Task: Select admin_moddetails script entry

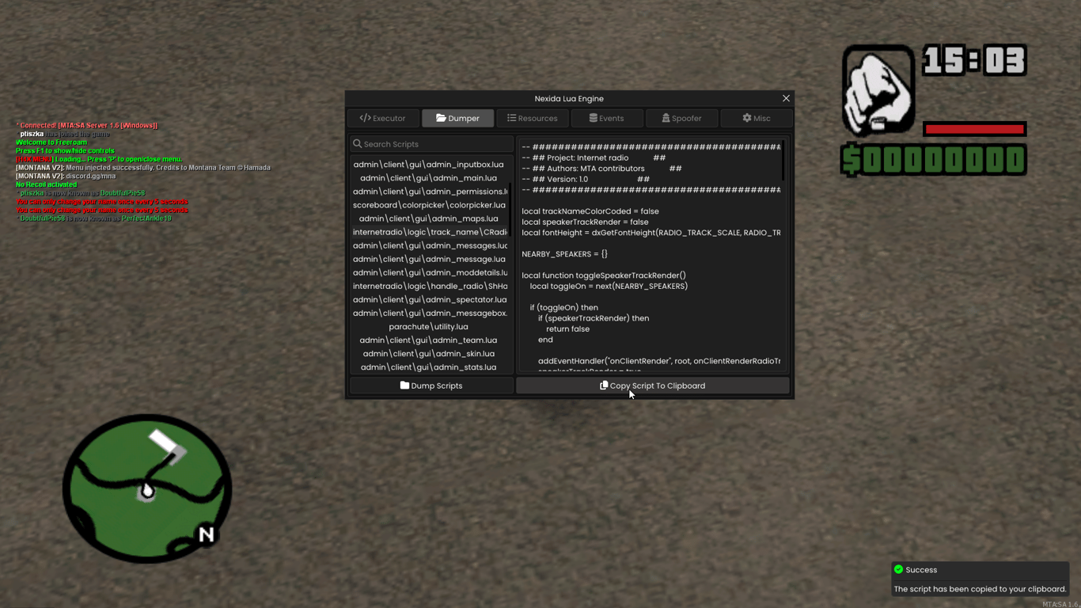Action: (x=429, y=272)
